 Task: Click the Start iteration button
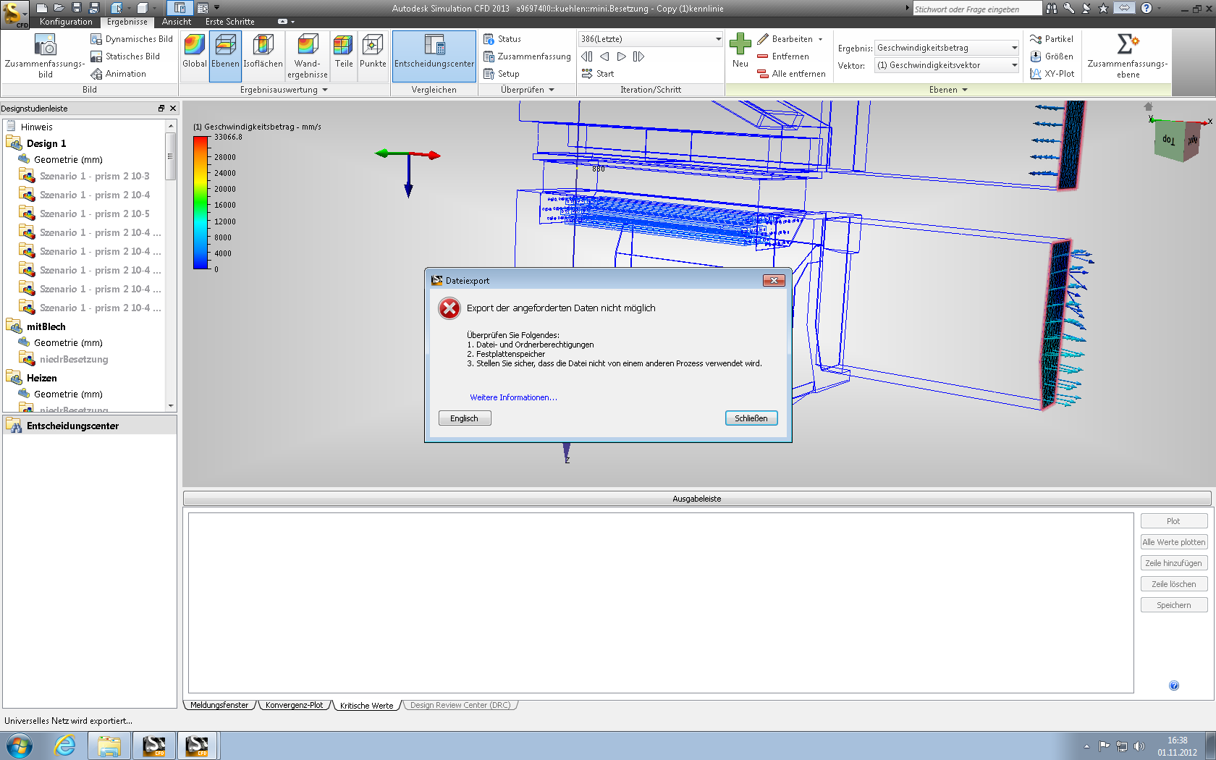pyautogui.click(x=598, y=74)
